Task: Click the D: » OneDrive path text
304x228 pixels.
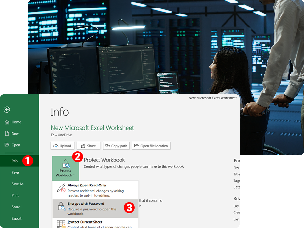Action: click(61, 135)
